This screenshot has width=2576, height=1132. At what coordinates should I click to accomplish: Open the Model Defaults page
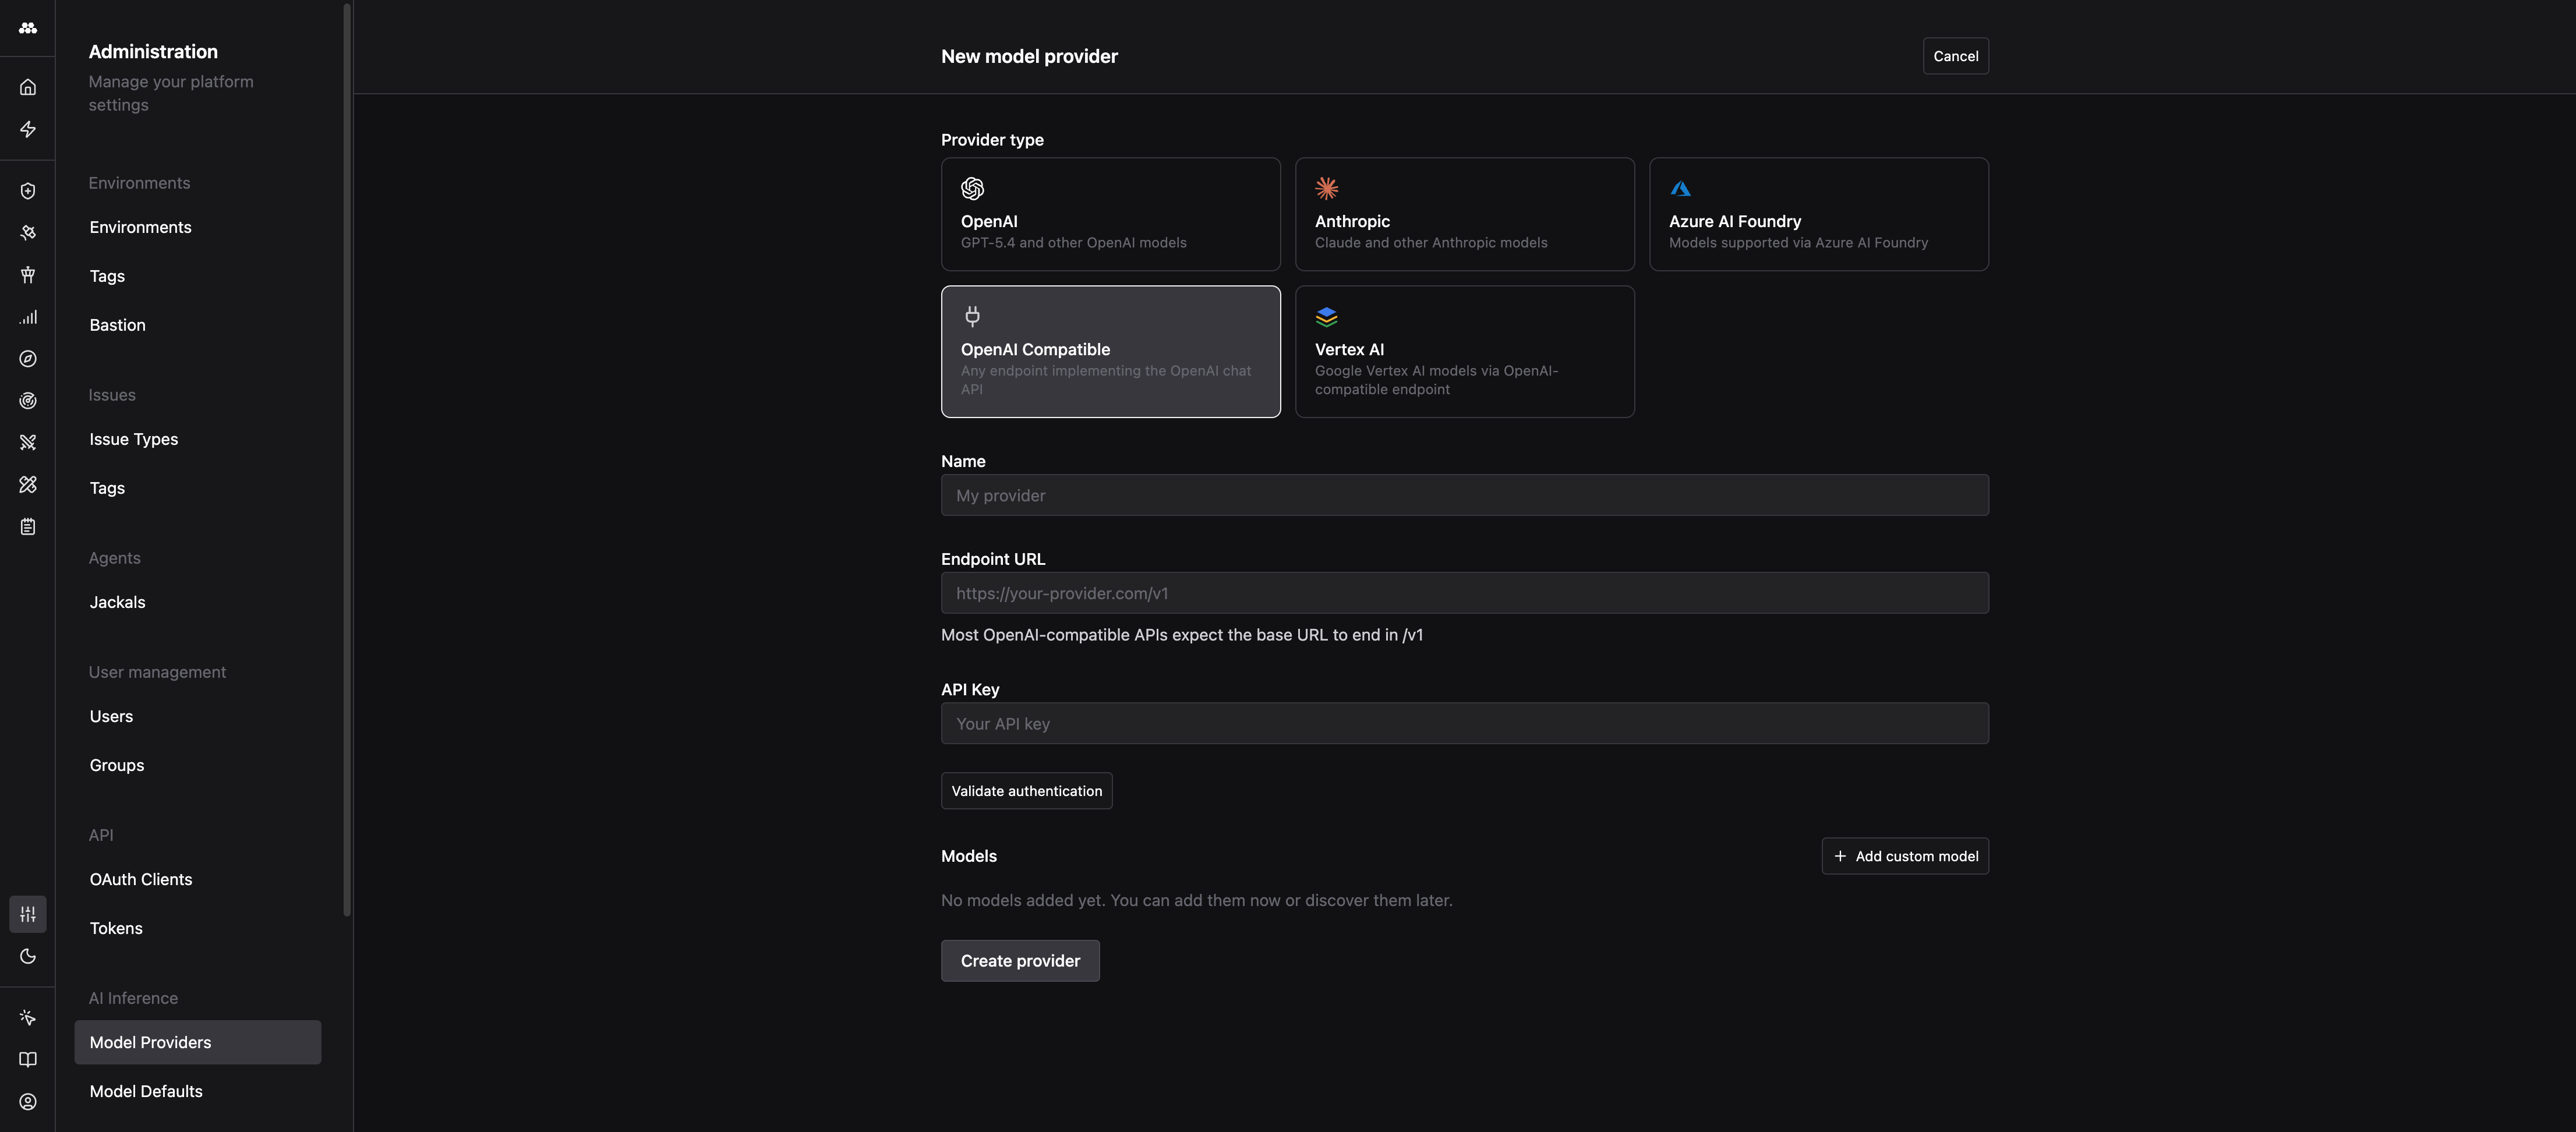click(145, 1091)
